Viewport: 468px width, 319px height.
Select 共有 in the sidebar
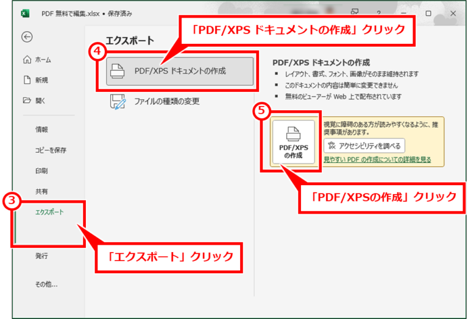click(41, 191)
